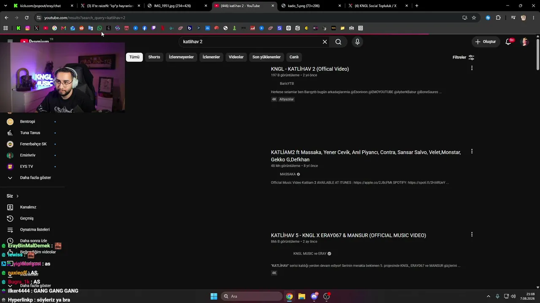Open Chrome media controls icon
Image resolution: width=540 pixels, height=303 pixels.
tap(513, 18)
